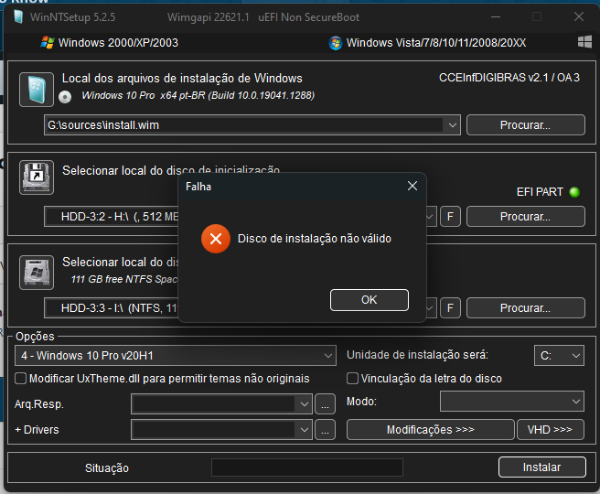Switch to Windows Vista/7/8/10/11/2008/20XX tab
The width and height of the screenshot is (600, 494).
pyautogui.click(x=427, y=42)
